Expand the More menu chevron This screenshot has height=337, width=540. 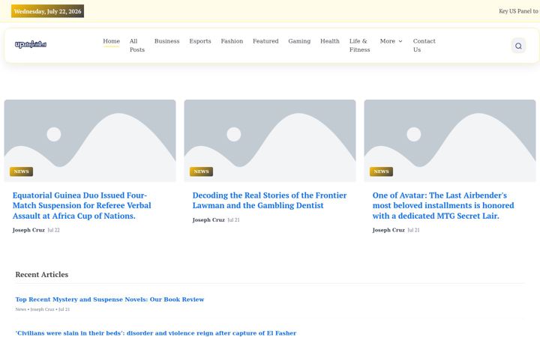click(400, 41)
